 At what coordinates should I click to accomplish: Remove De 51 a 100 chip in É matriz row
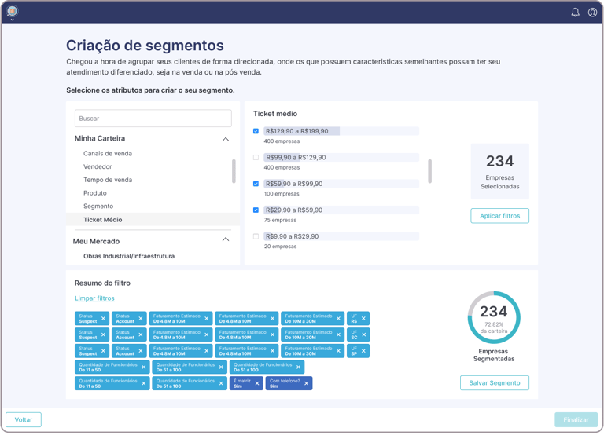(x=221, y=383)
